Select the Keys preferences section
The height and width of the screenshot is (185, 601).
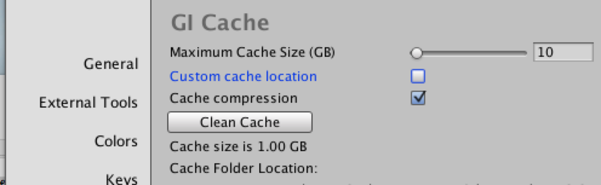point(121,179)
